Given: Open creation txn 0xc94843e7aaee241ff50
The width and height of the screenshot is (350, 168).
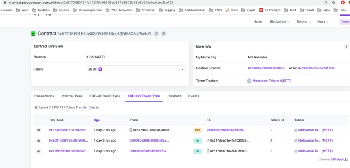Looking at the screenshot, I should click(x=317, y=68).
